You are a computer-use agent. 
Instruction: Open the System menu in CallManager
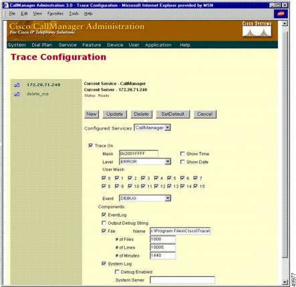(17, 45)
